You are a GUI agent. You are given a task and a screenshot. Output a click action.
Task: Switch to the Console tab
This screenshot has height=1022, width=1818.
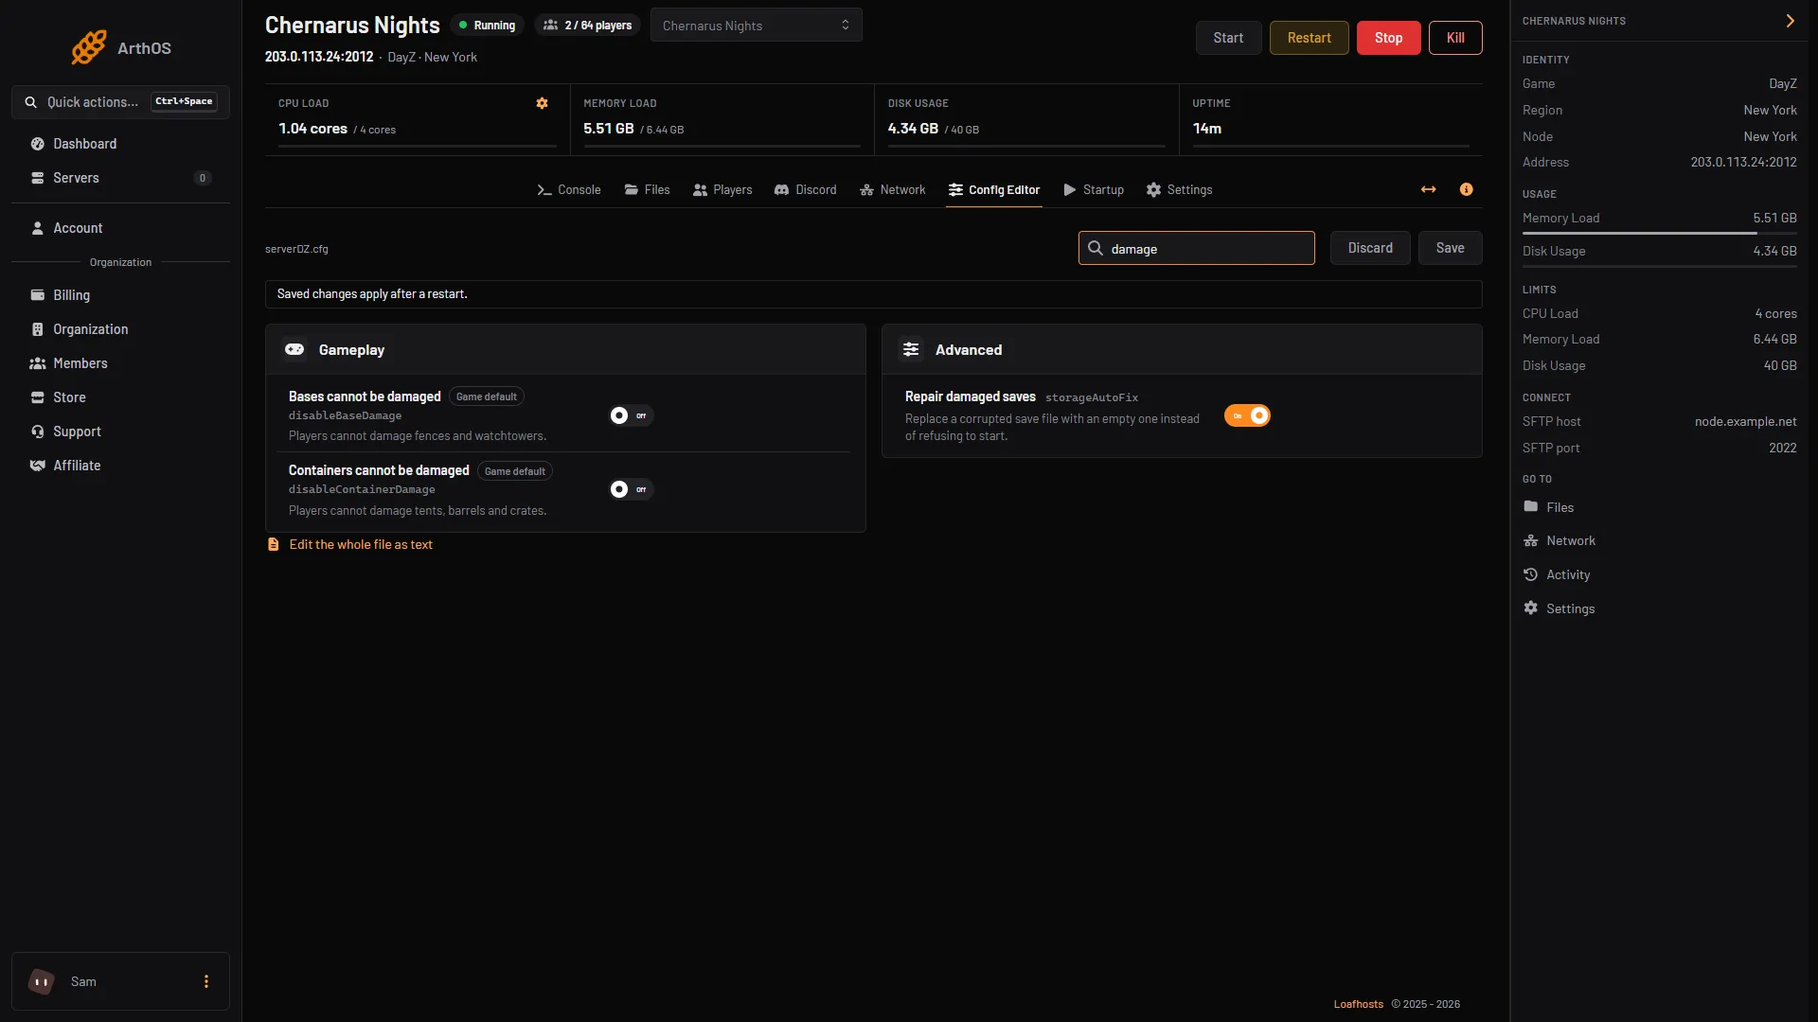pyautogui.click(x=569, y=189)
